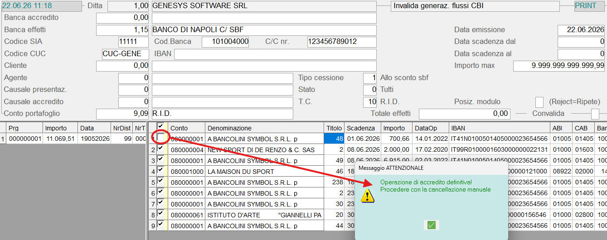
Task: Click the Tipo cessione field
Action: tap(370, 78)
